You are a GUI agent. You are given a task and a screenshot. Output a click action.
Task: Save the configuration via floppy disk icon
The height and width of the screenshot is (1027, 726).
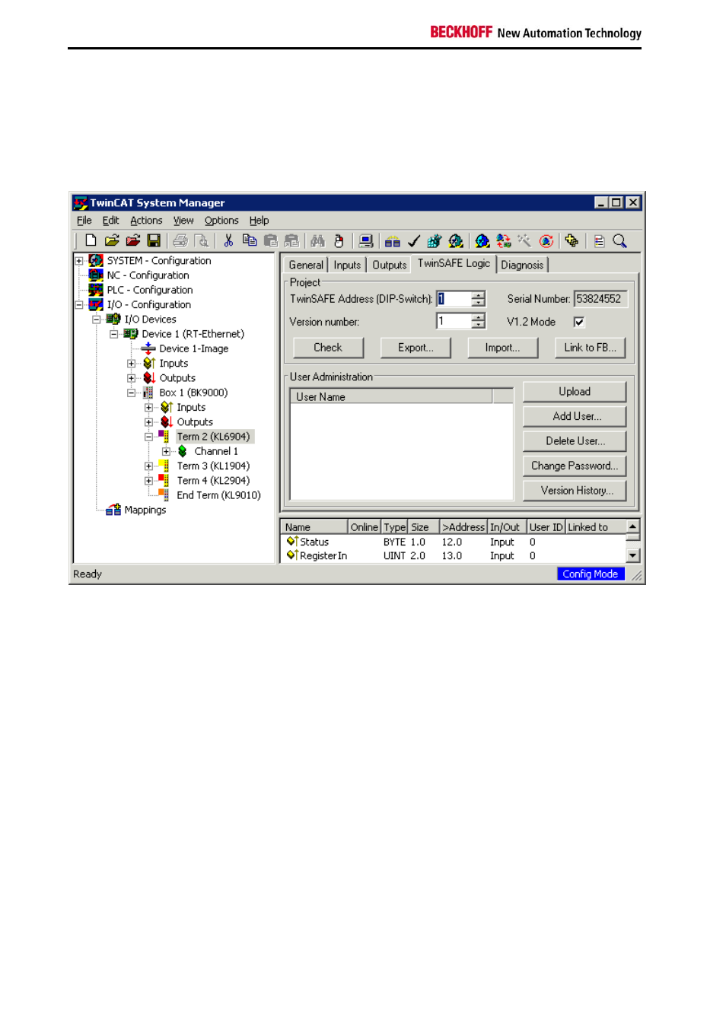pyautogui.click(x=154, y=240)
